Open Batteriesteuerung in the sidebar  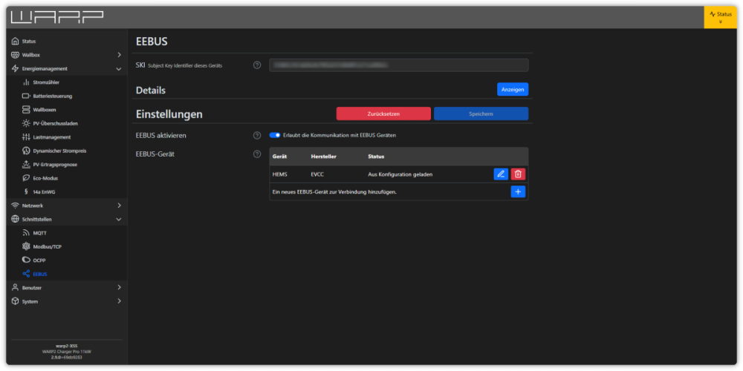[52, 96]
